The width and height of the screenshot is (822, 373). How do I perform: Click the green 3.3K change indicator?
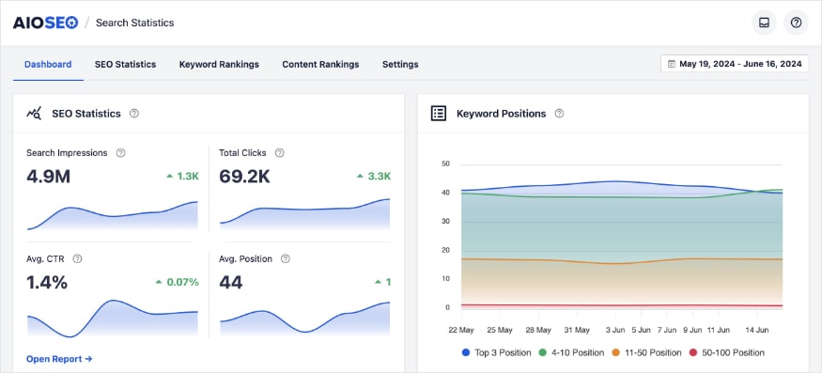[x=374, y=177]
